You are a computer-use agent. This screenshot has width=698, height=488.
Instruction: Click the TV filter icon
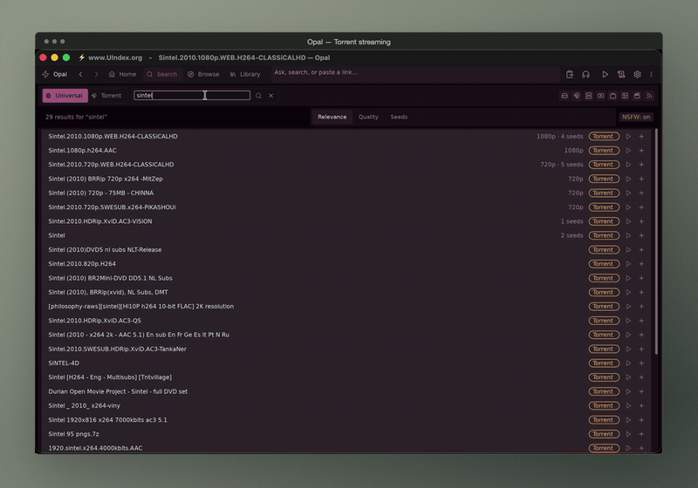(x=612, y=96)
